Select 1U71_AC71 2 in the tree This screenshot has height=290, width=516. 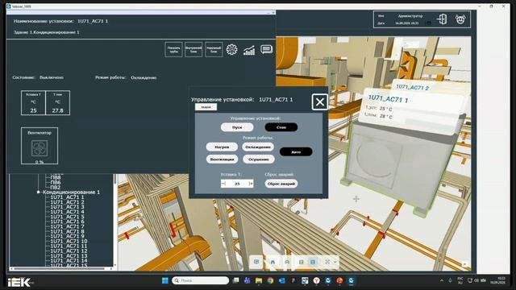67,202
